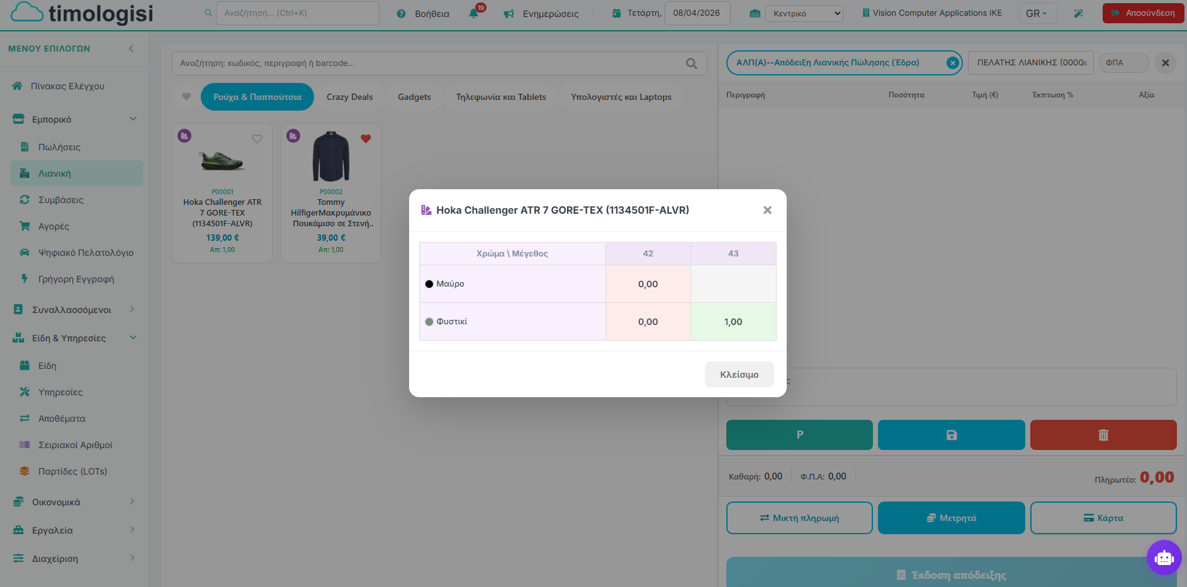Open Πωλήσεις in sidebar
1187x587 pixels.
59,147
